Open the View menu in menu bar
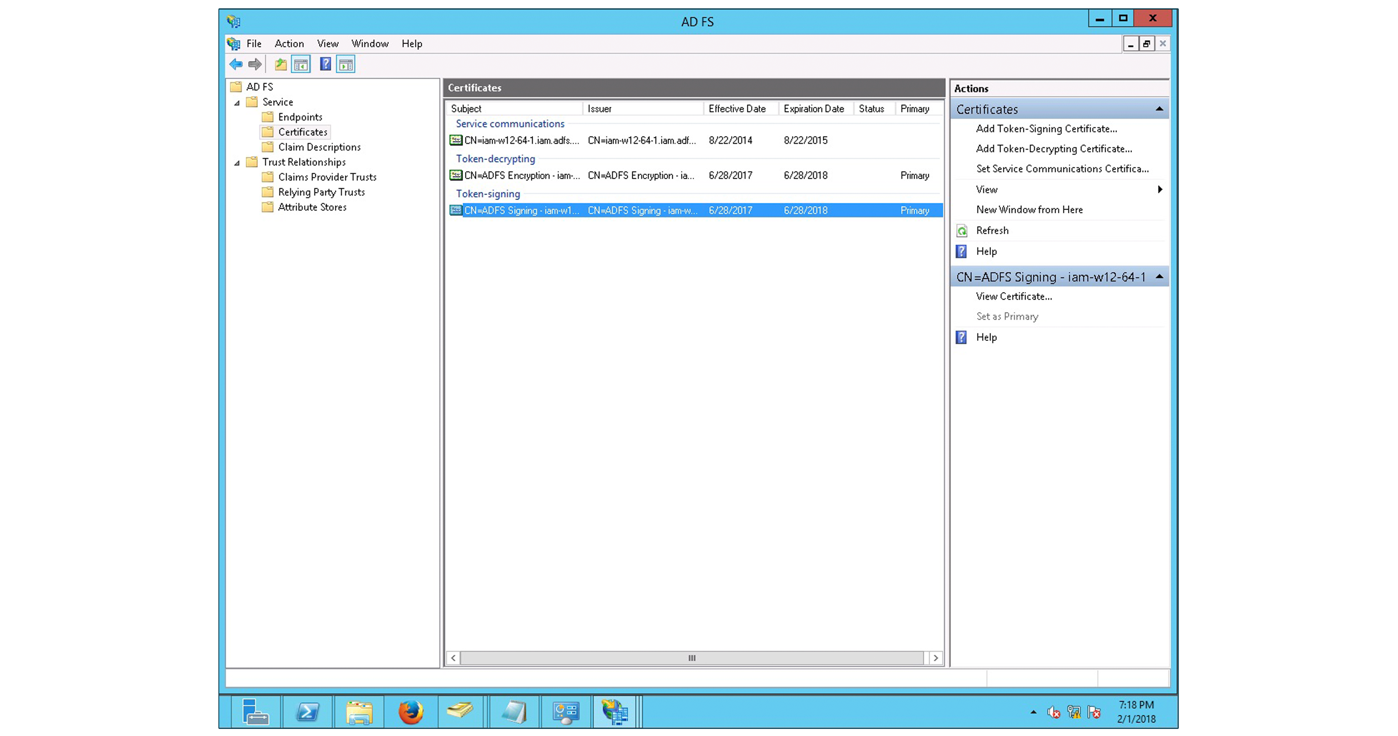The height and width of the screenshot is (736, 1398). [328, 43]
